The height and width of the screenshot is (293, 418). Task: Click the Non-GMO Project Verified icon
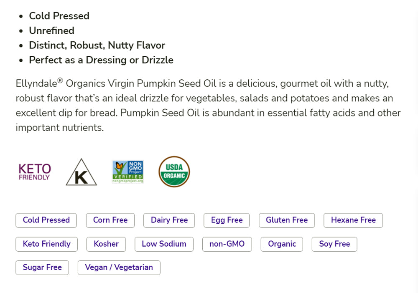[x=127, y=172]
